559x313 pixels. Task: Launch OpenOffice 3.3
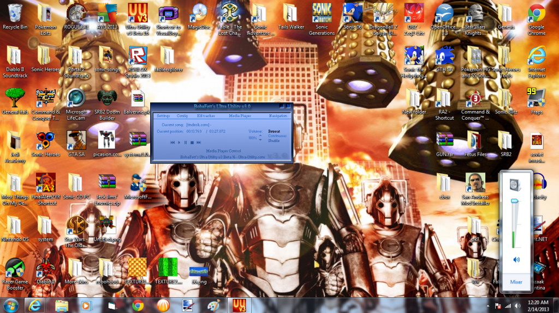pos(444,20)
